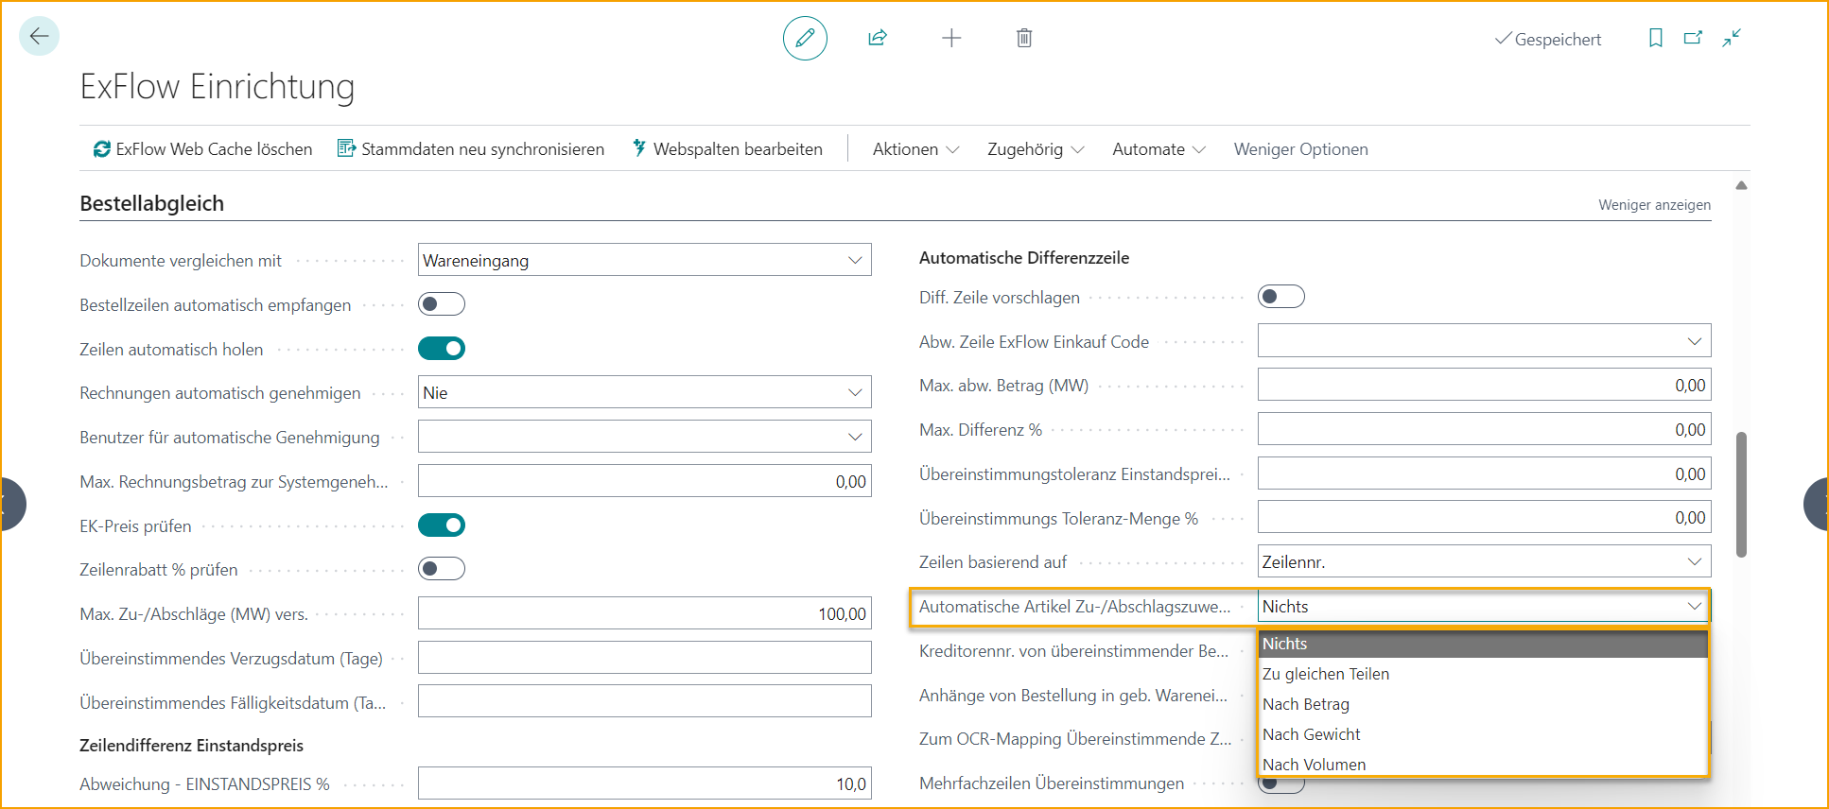Click Max. abw. Betrag (MW) field
The image size is (1829, 809).
pyautogui.click(x=1485, y=385)
